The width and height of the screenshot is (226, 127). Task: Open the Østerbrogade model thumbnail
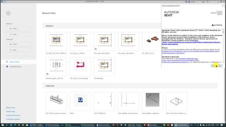(56, 67)
